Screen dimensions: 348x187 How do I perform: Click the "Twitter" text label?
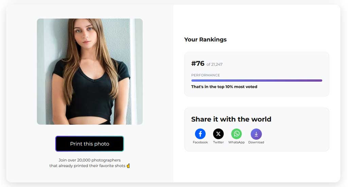[x=218, y=142]
